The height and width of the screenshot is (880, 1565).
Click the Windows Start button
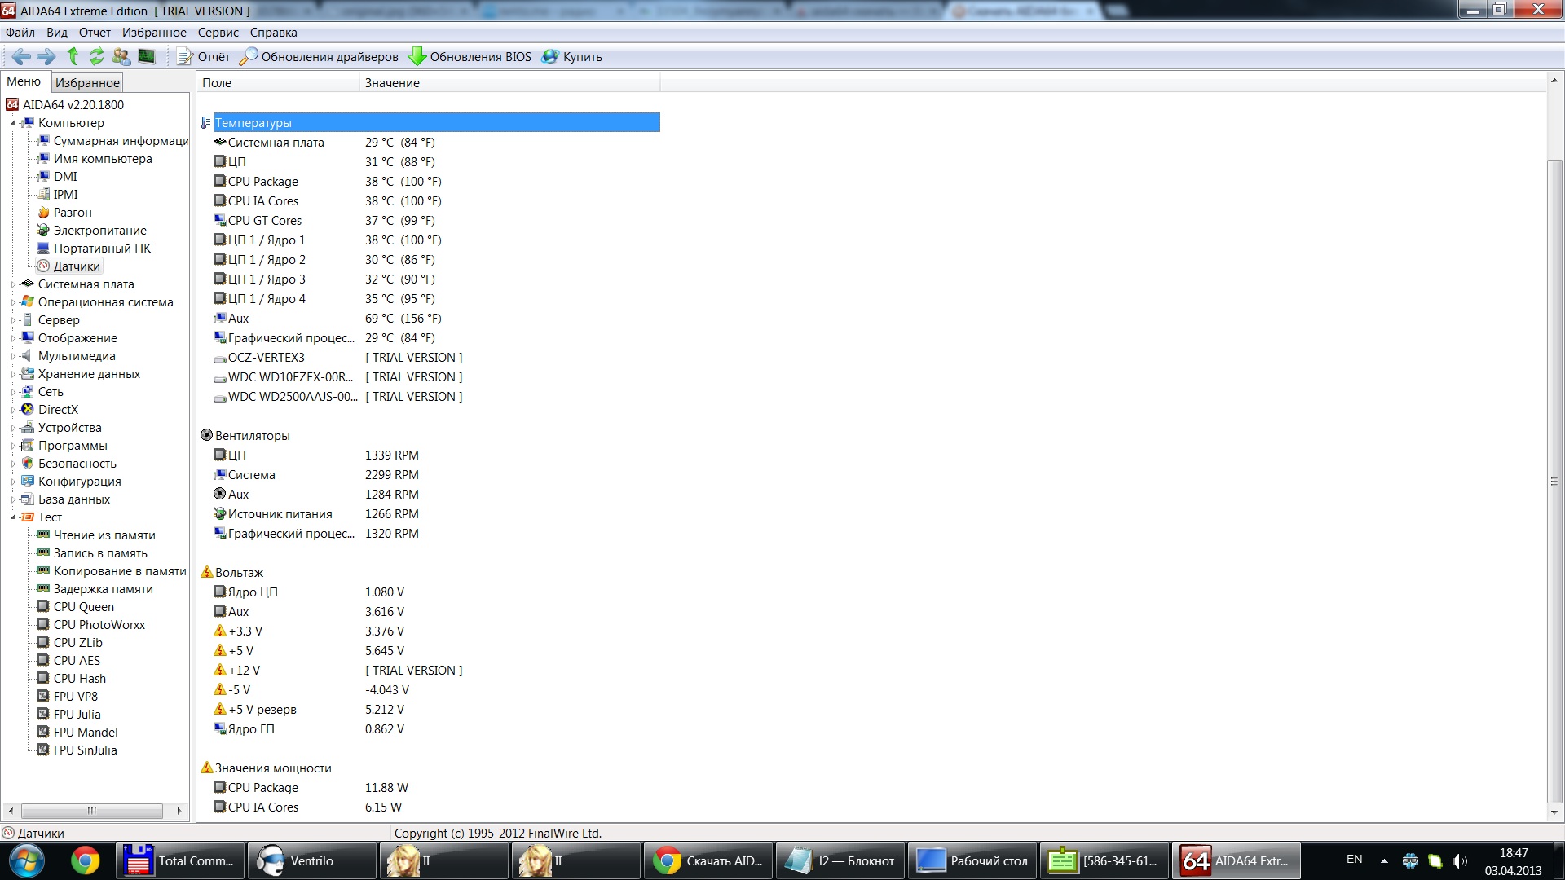25,860
